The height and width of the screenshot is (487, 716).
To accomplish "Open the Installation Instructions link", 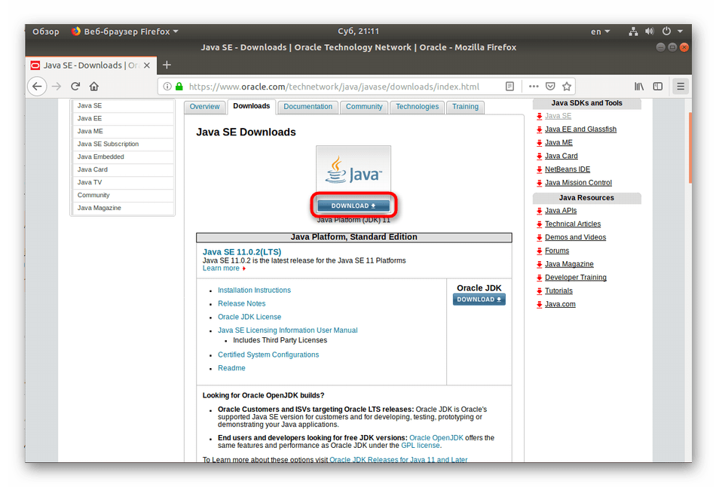I will (x=254, y=291).
